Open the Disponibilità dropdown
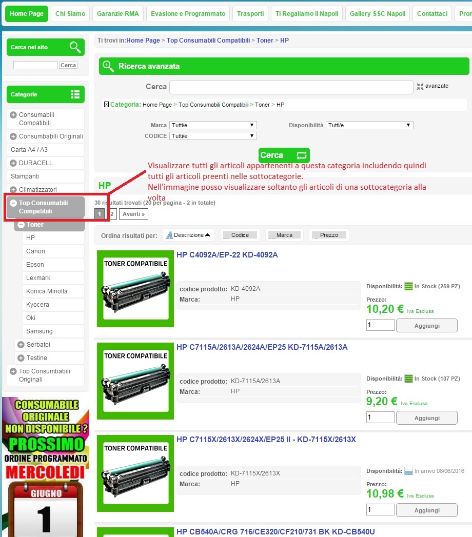Image resolution: width=472 pixels, height=537 pixels. click(369, 125)
